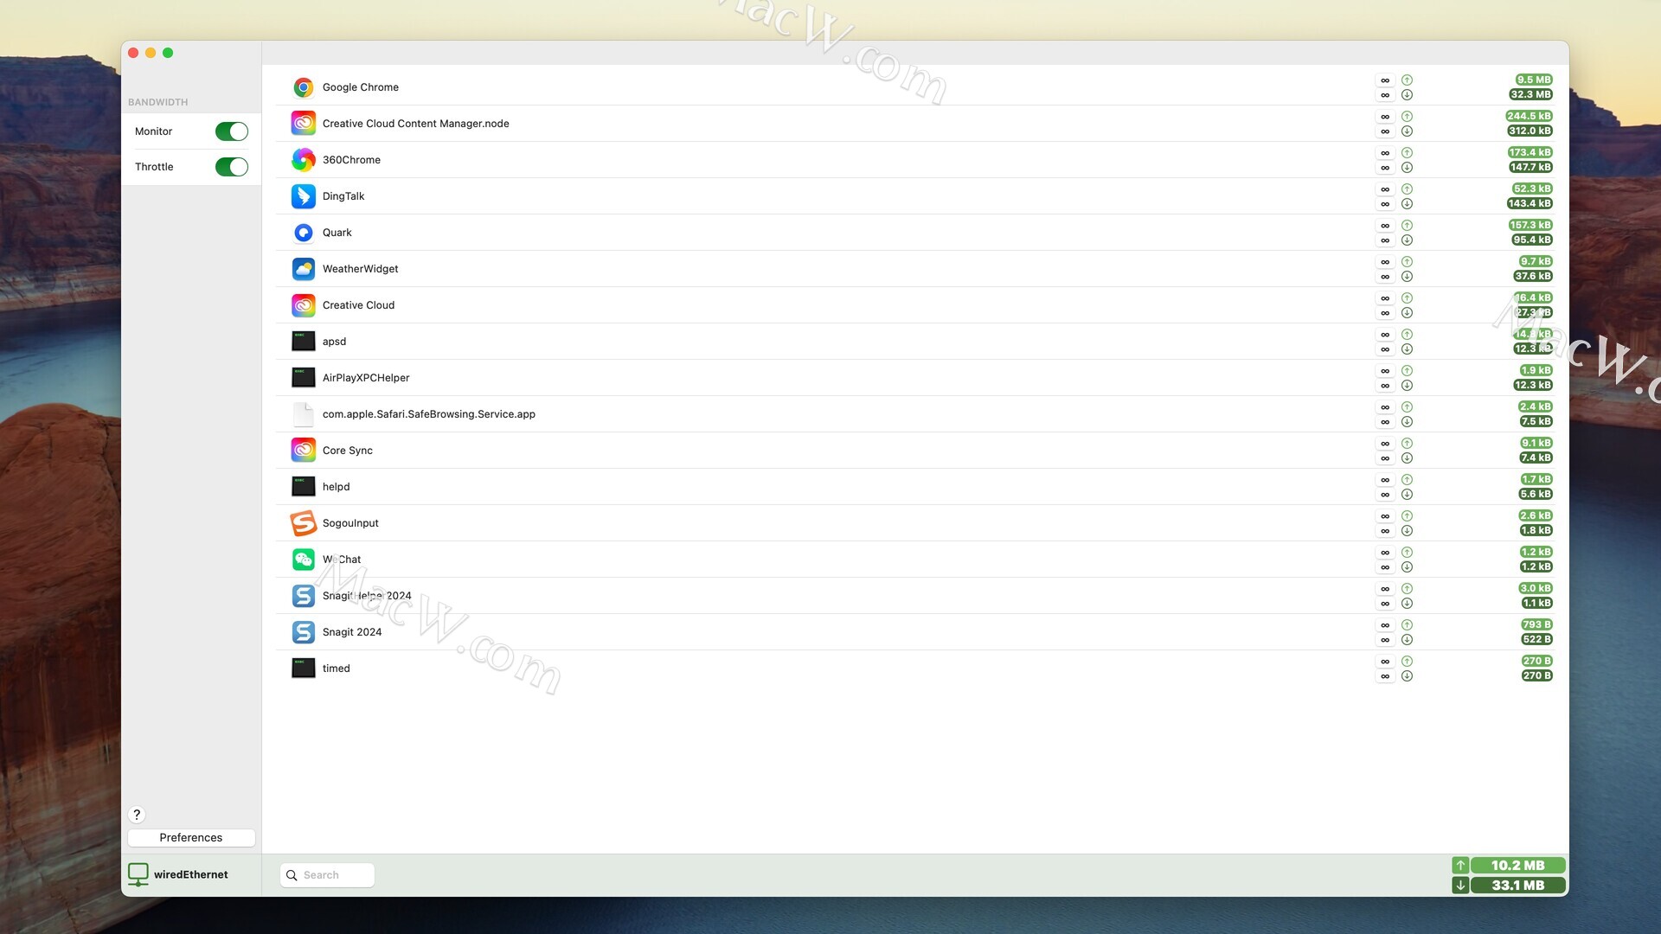Select the Creative Cloud row
The width and height of the screenshot is (1661, 934).
coord(358,305)
